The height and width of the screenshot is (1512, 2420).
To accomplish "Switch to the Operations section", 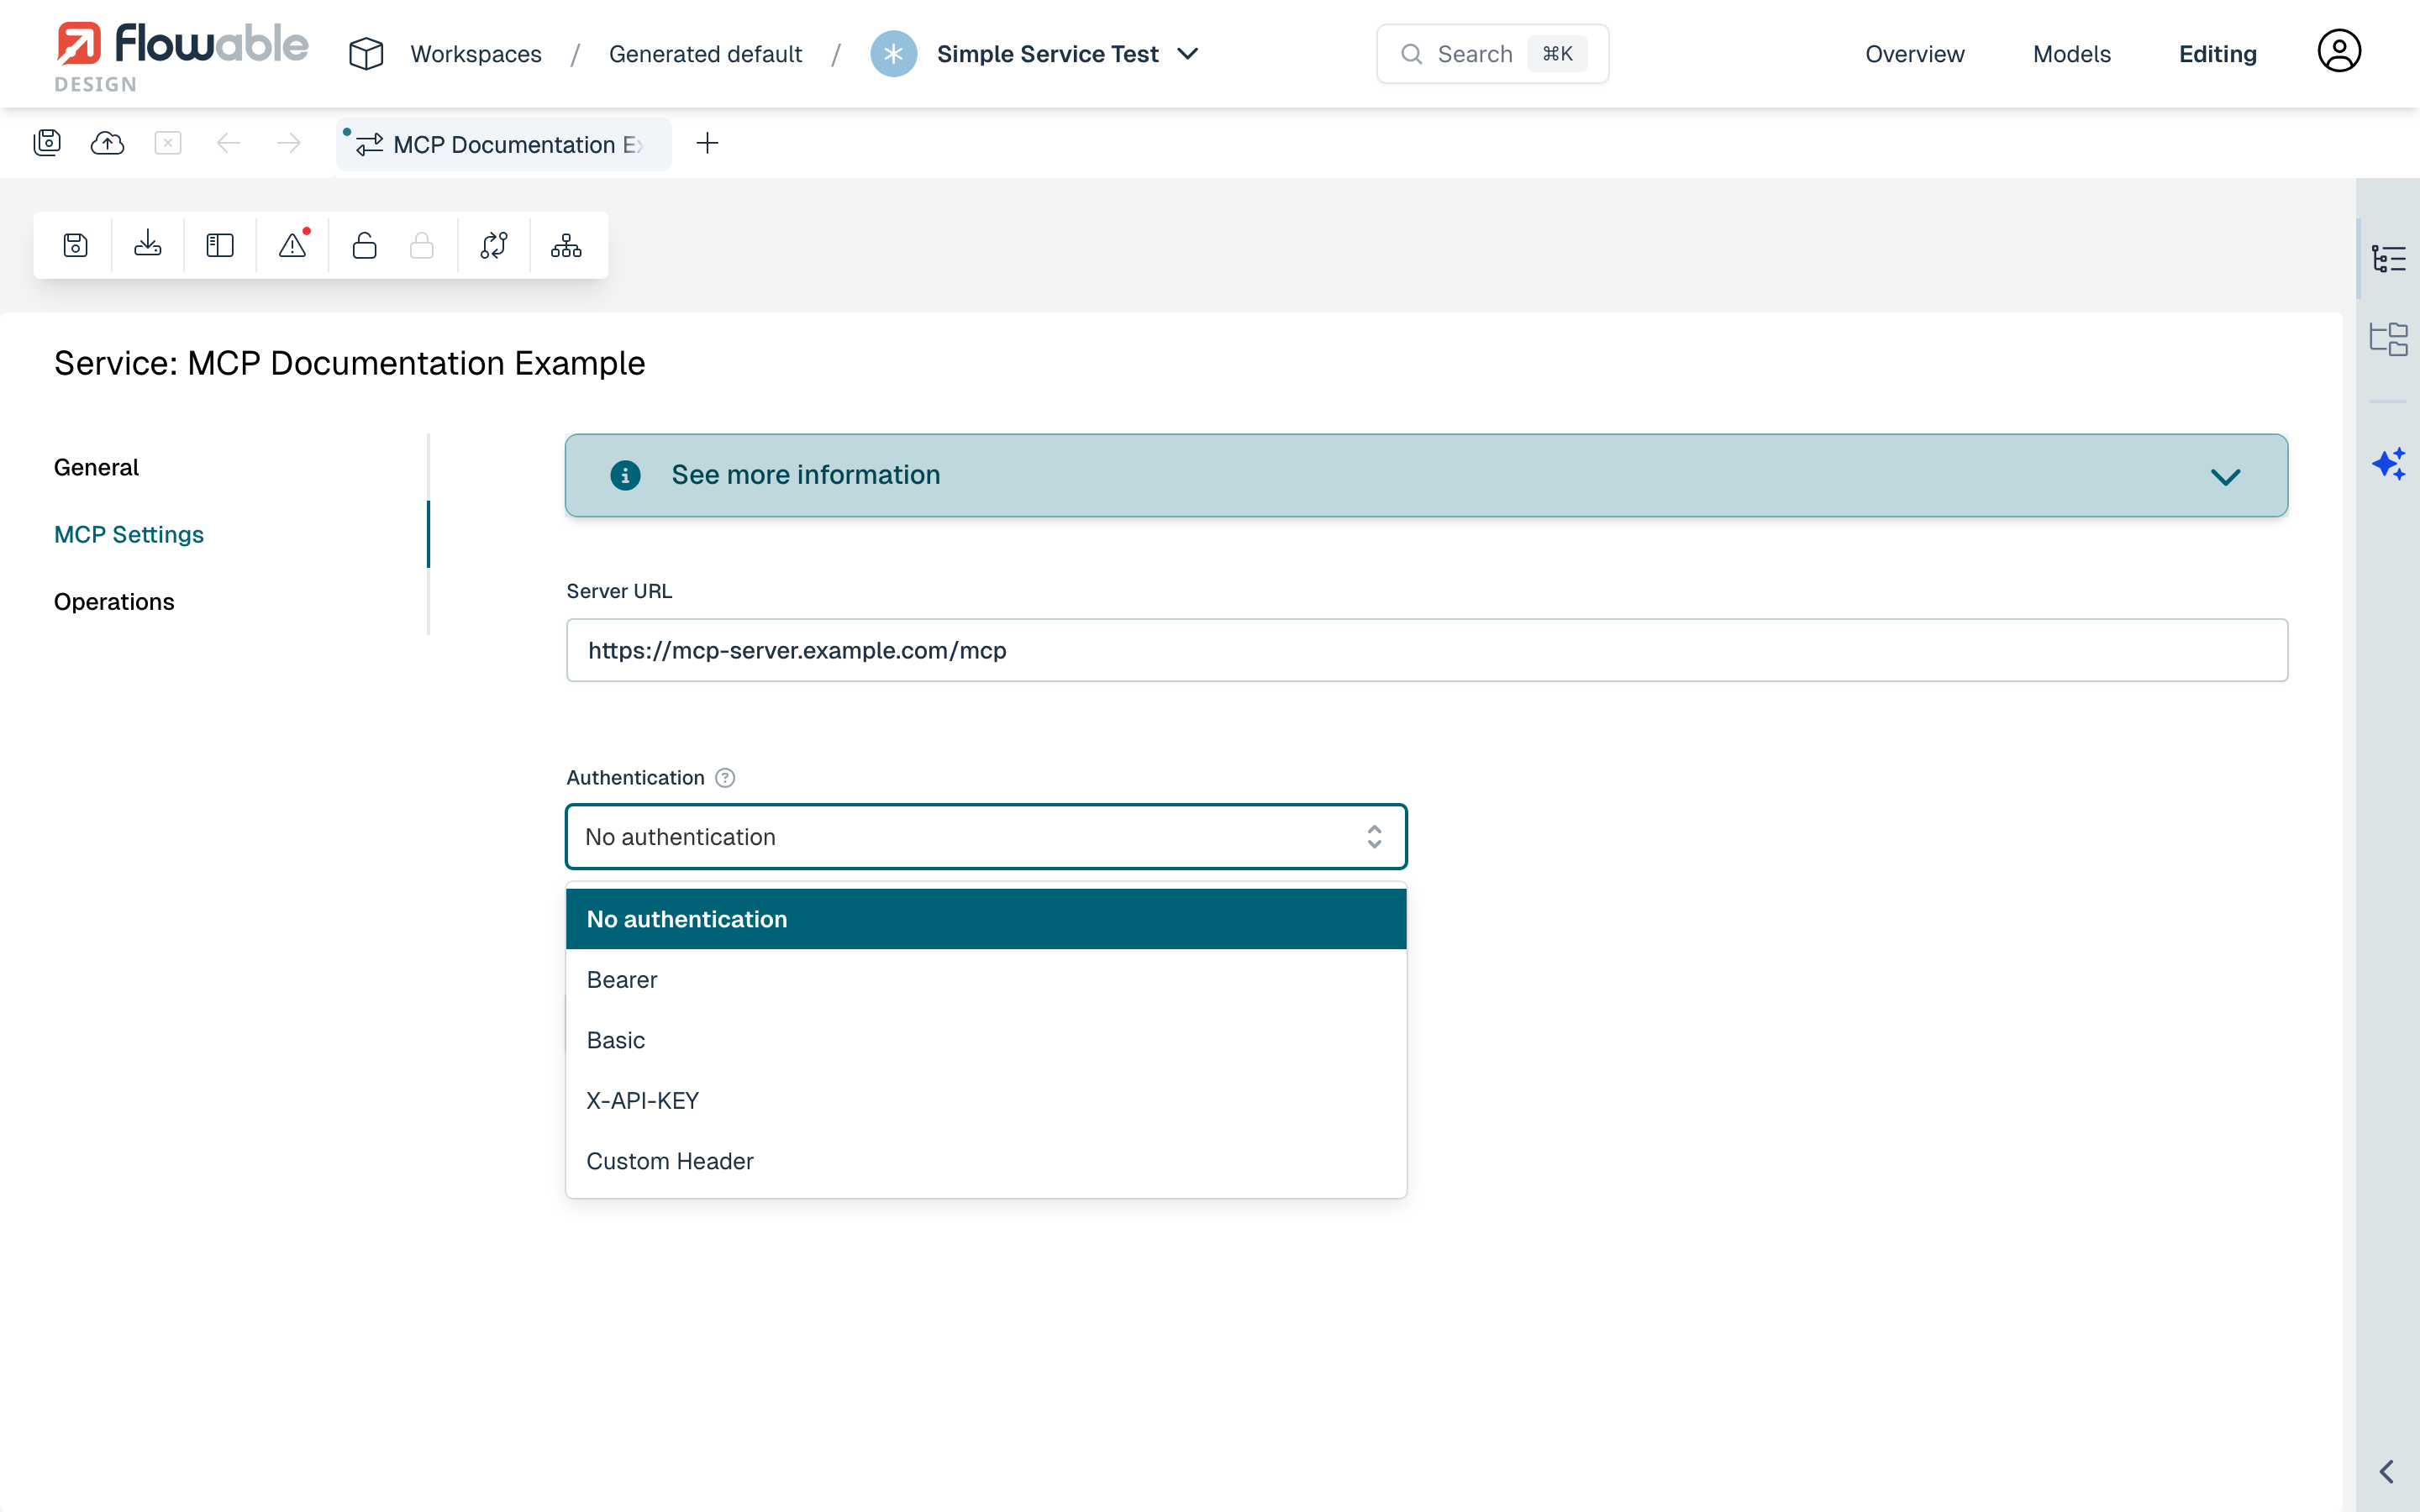I will point(114,601).
